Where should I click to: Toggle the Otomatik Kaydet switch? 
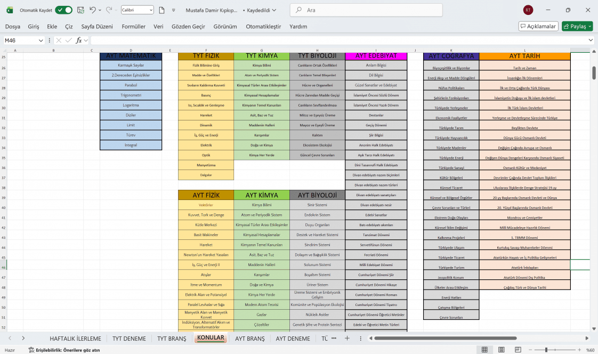(x=63, y=10)
